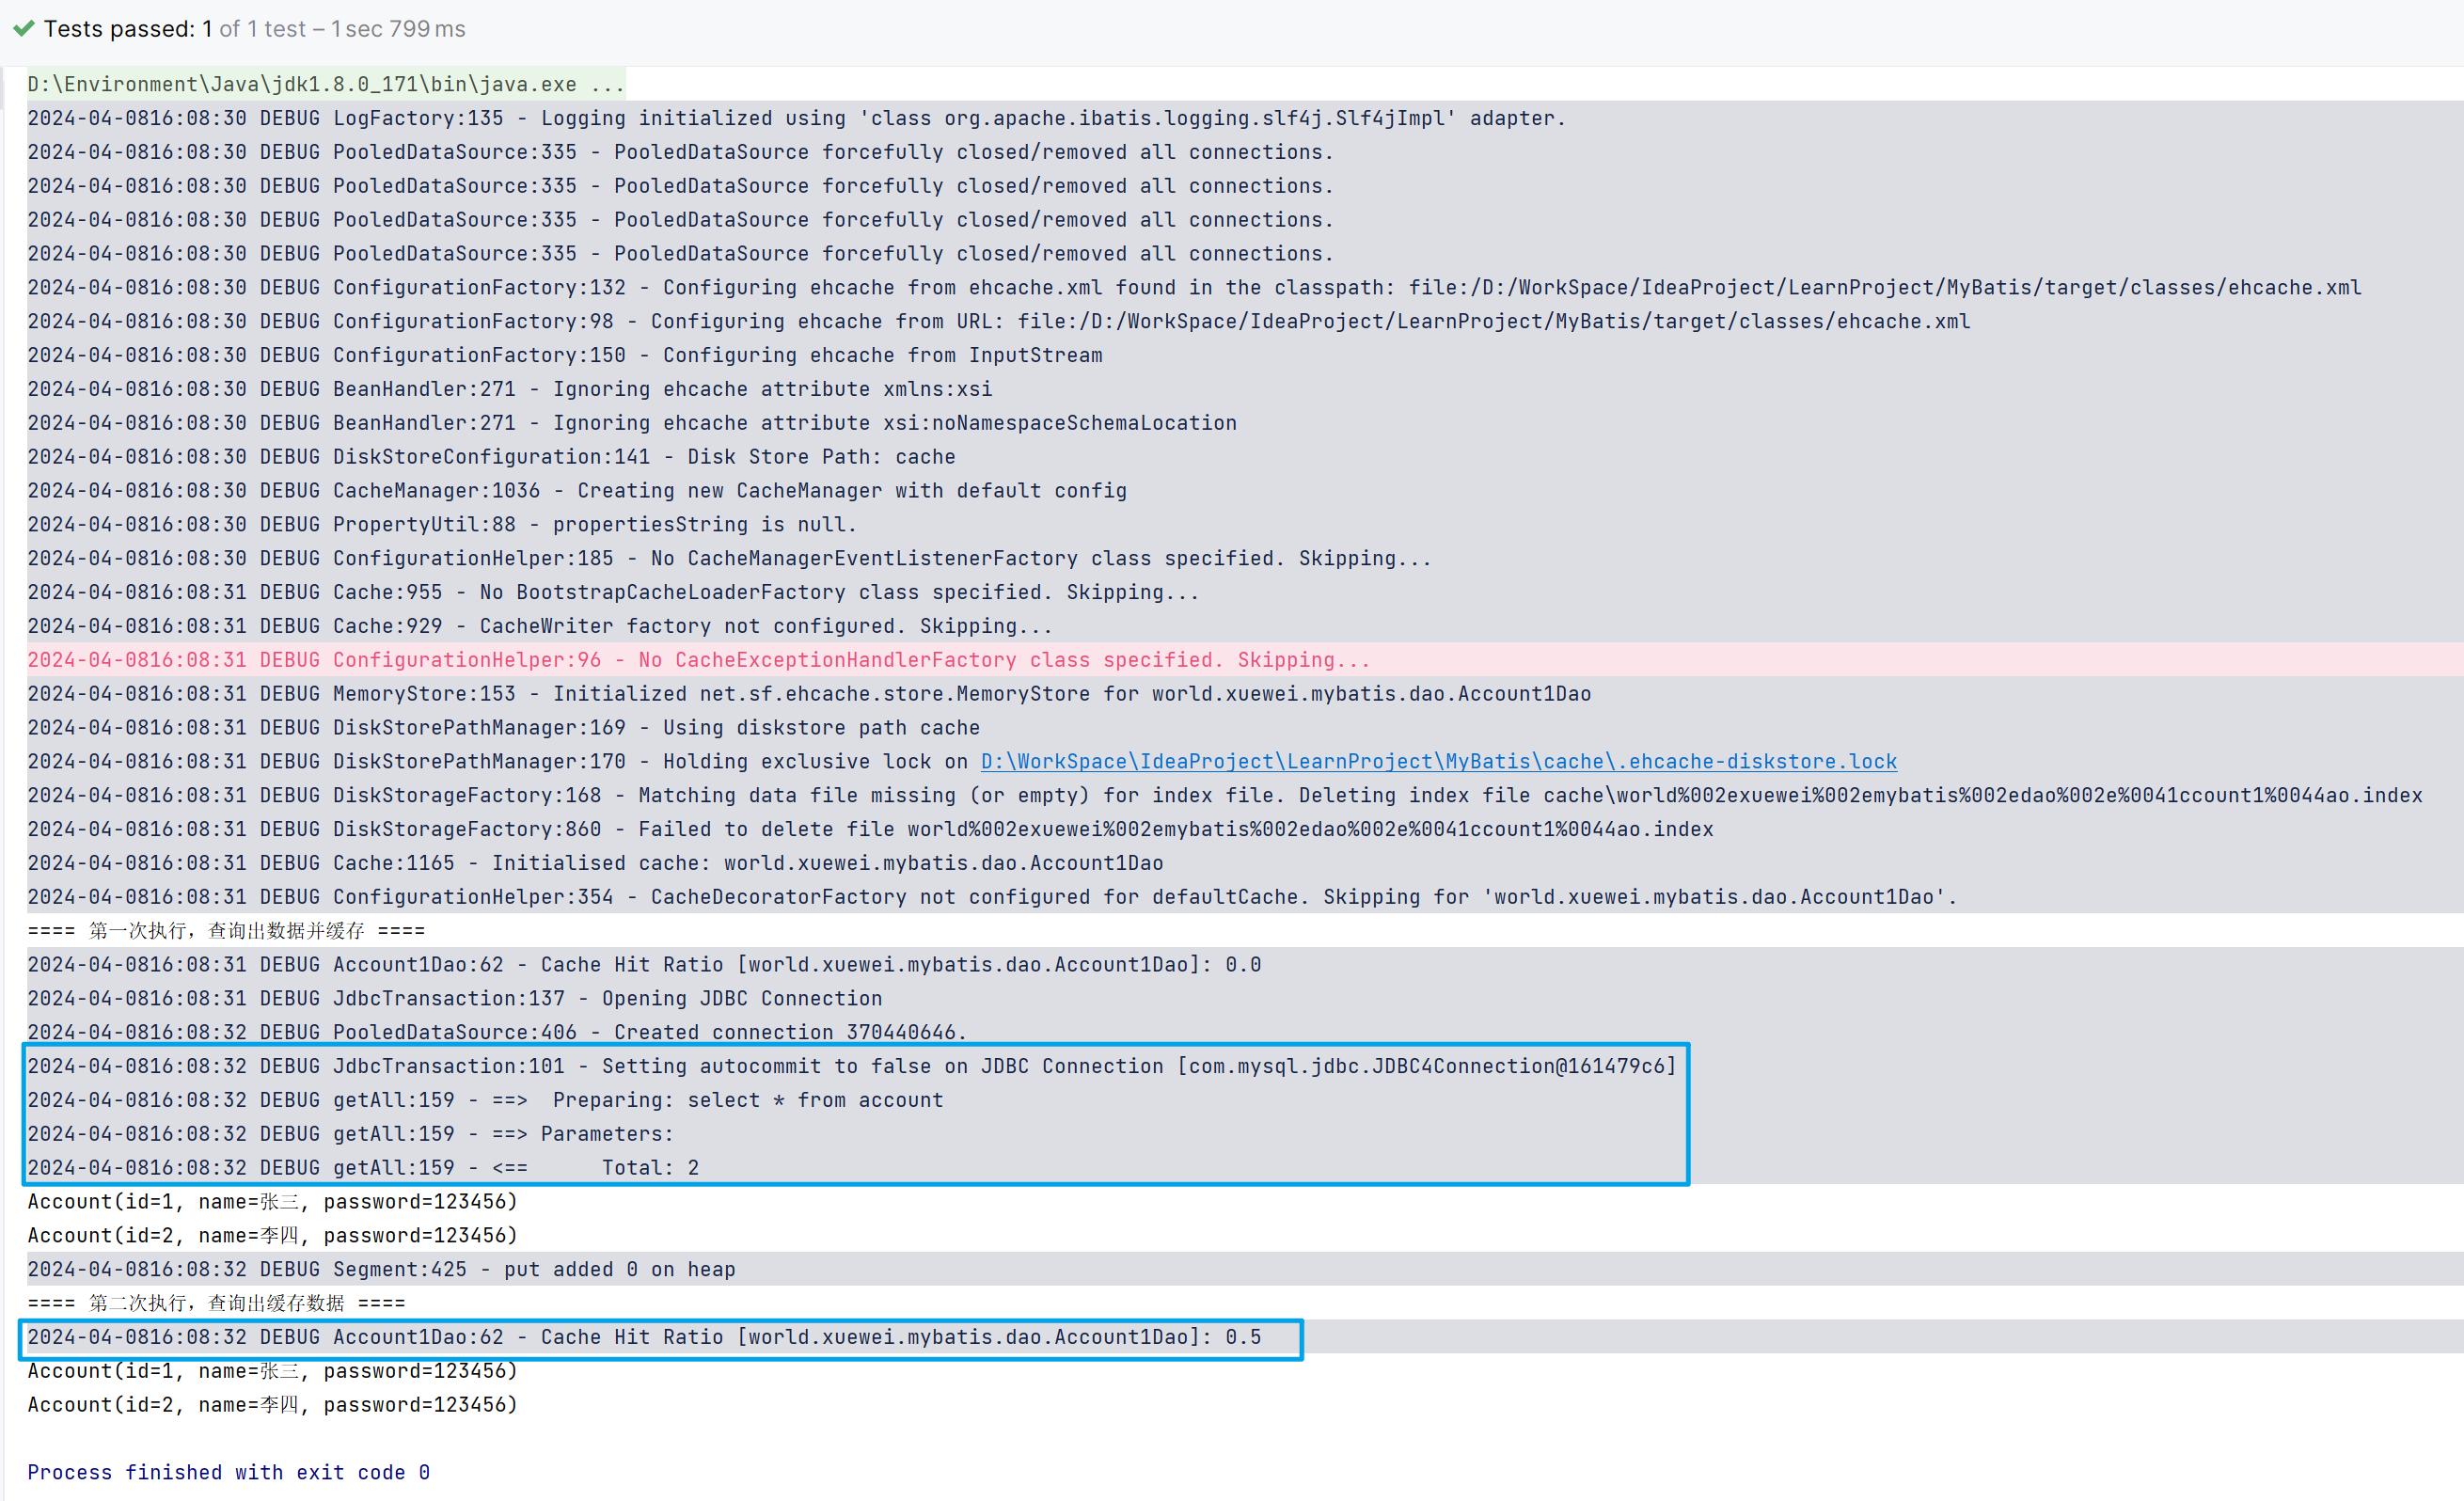
Task: Click the 'Tests passed: 1' status text
Action: 127,29
